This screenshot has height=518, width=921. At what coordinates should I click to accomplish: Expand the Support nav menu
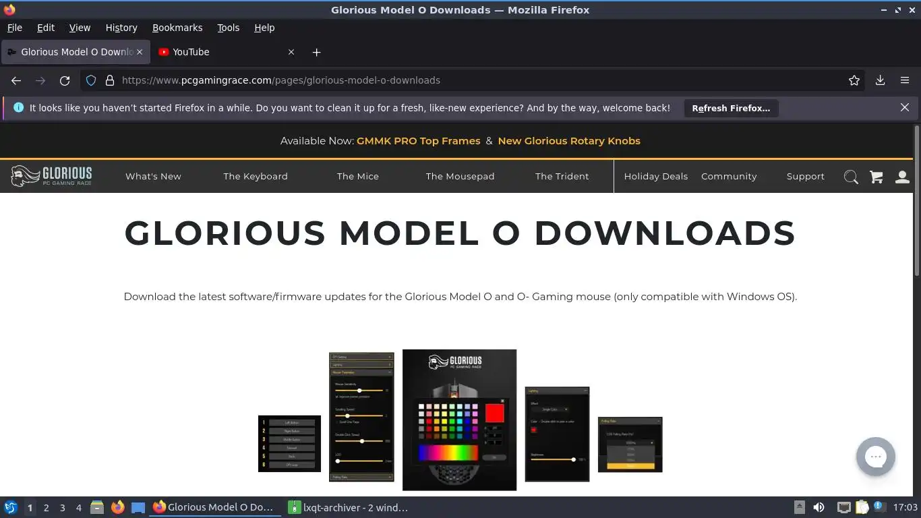(806, 176)
